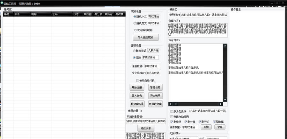Click the comment box left scroll arrow
The width and height of the screenshot is (287, 139).
tap(171, 104)
